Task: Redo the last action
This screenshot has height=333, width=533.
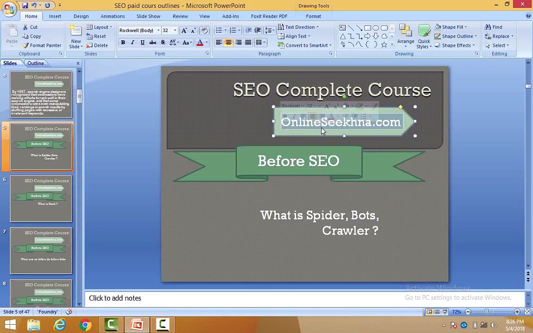Action: (x=48, y=6)
